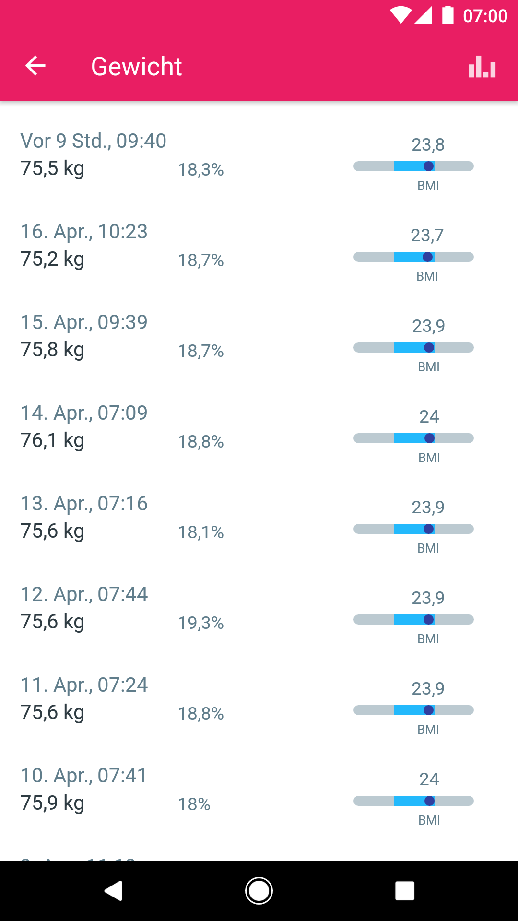
Task: Tap the battery status icon
Action: coord(447,15)
